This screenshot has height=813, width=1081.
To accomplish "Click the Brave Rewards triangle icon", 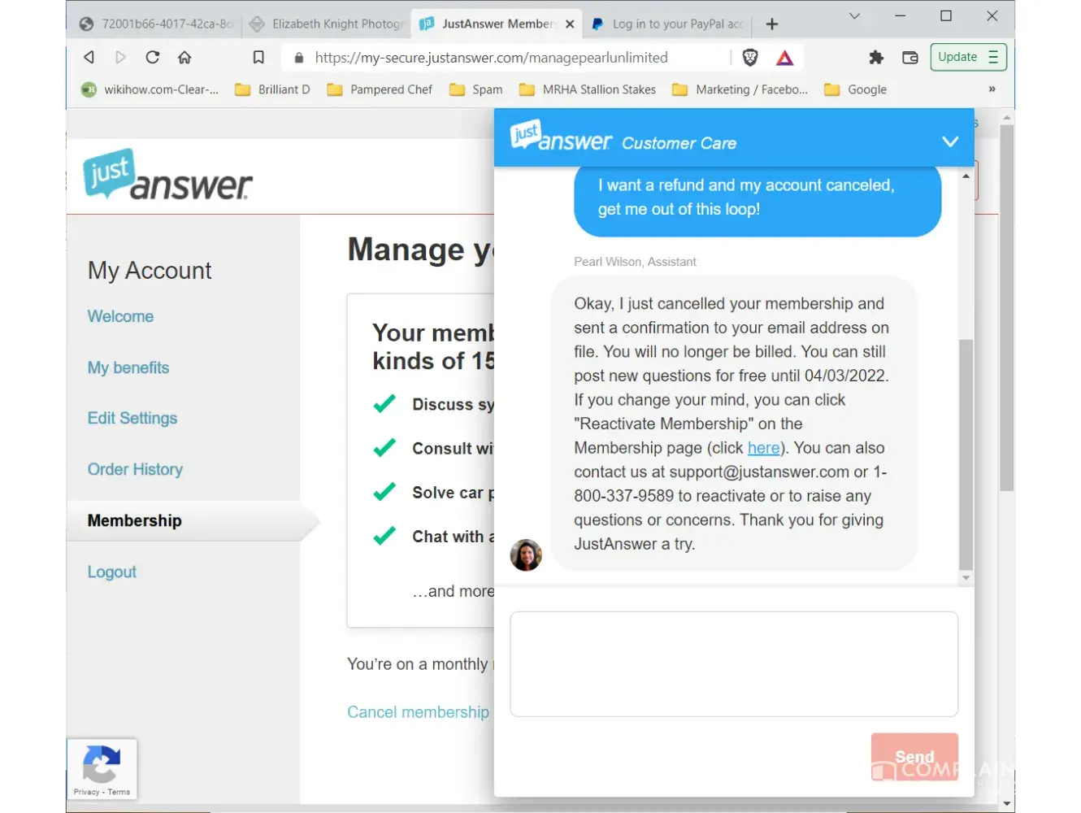I will tap(784, 57).
